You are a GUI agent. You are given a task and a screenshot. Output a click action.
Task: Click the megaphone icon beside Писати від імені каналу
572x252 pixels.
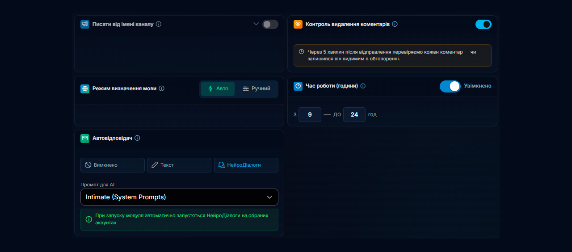tap(85, 24)
